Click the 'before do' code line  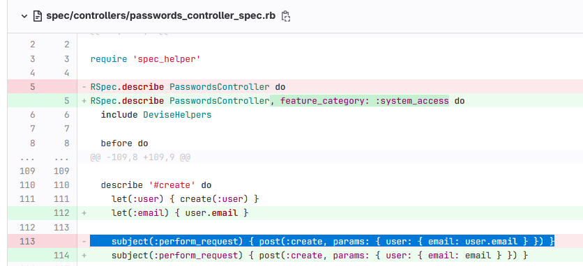coord(124,143)
